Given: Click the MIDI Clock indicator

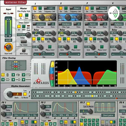Looking at the screenshot, I should pos(28,26).
